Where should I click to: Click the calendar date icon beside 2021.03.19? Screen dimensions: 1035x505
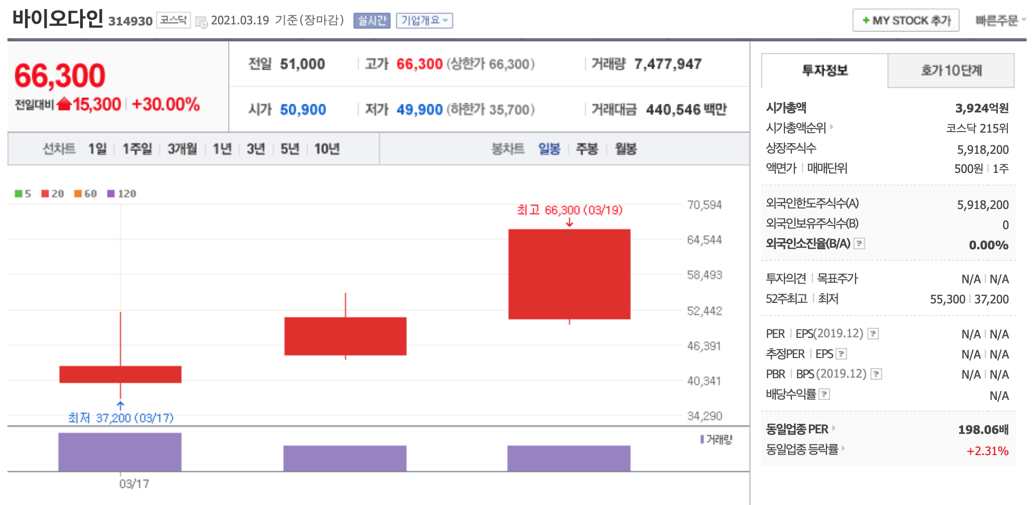click(x=201, y=22)
